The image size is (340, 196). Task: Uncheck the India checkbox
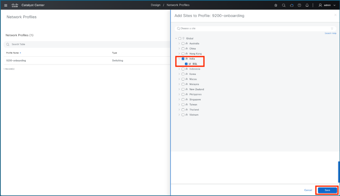pos(183,59)
